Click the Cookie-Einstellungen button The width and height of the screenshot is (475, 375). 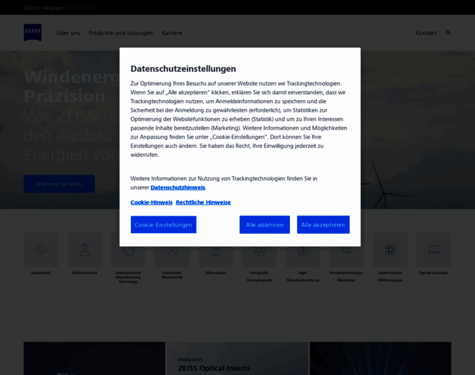click(164, 225)
